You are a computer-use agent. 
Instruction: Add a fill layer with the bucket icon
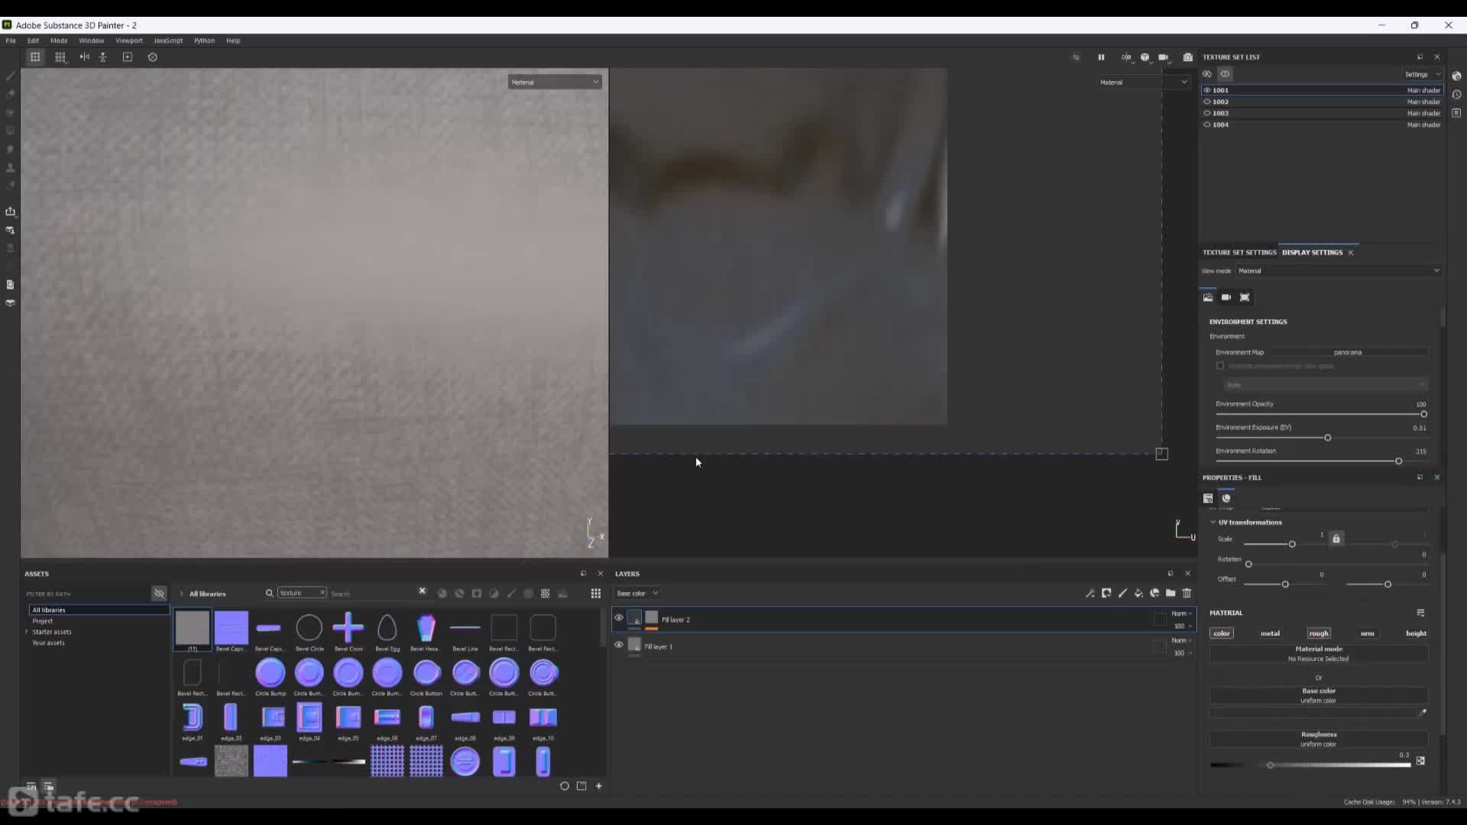point(1138,593)
